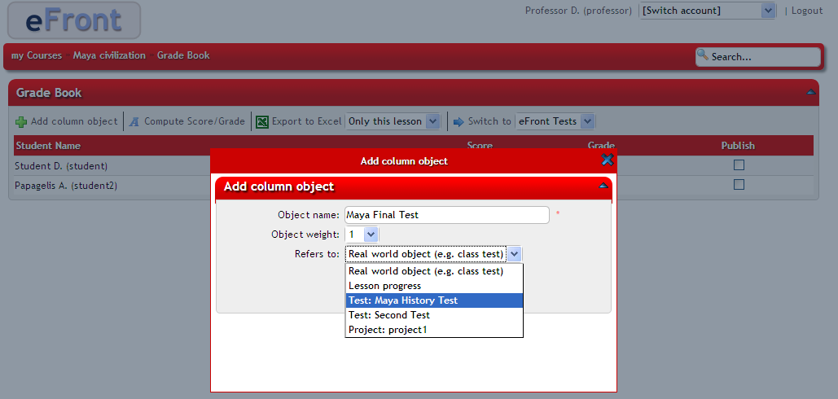Close the Add column object popup
Image resolution: width=838 pixels, height=399 pixels.
tap(608, 160)
